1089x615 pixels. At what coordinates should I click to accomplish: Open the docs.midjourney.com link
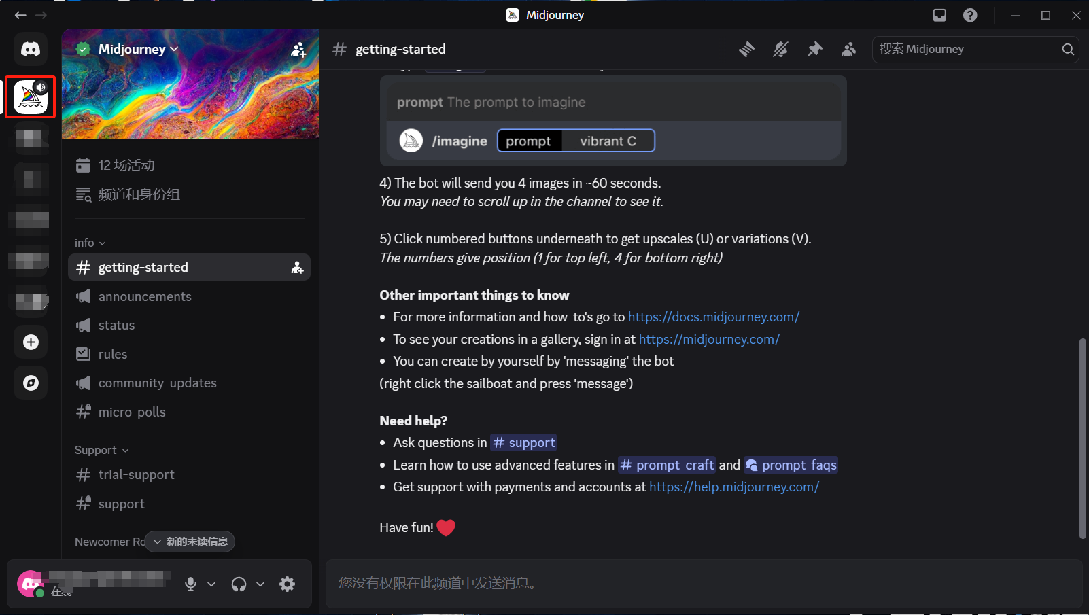pos(713,317)
